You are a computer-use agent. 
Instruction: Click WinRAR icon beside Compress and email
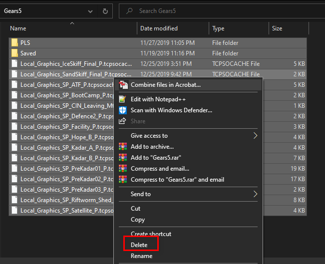coord(123,169)
